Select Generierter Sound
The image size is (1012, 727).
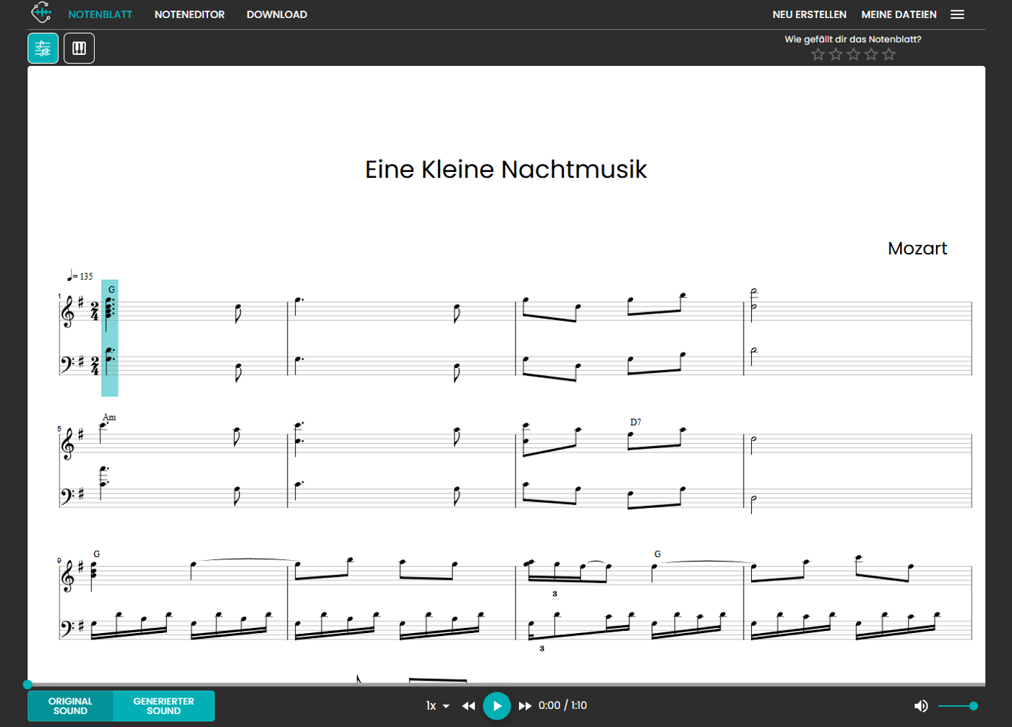pos(163,706)
